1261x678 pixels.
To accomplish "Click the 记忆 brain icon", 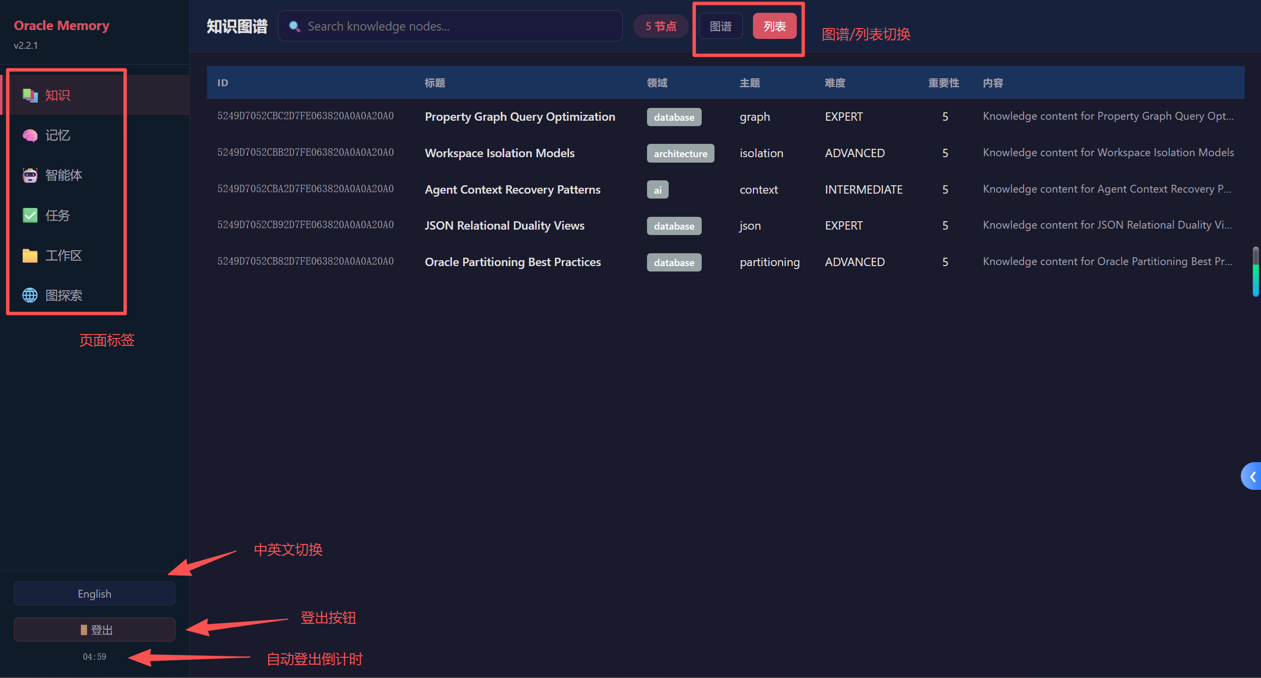I will (30, 136).
